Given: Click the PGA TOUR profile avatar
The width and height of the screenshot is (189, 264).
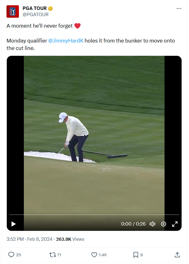Looking at the screenshot, I should 13,11.
